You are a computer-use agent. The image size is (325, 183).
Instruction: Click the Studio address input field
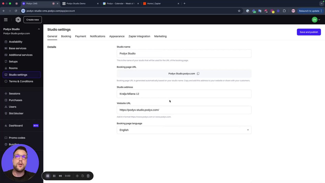pyautogui.click(x=184, y=94)
